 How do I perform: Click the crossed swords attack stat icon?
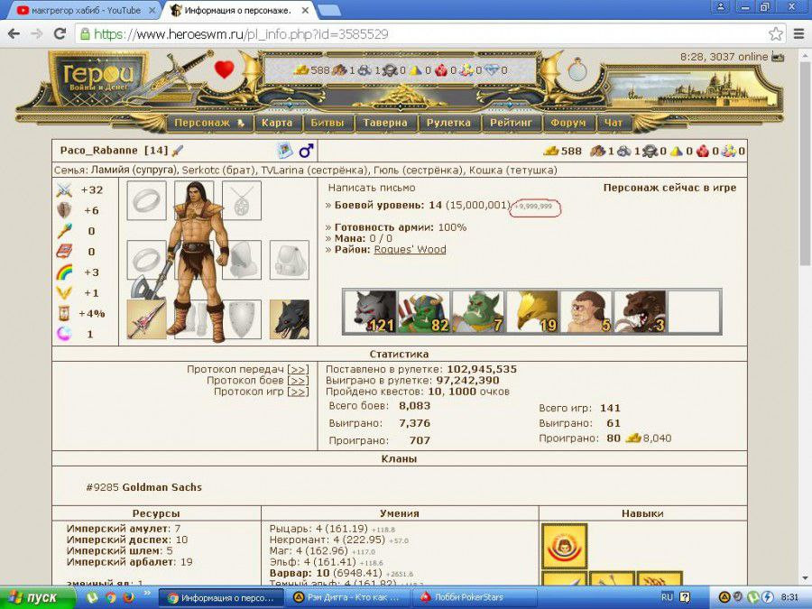tap(64, 190)
